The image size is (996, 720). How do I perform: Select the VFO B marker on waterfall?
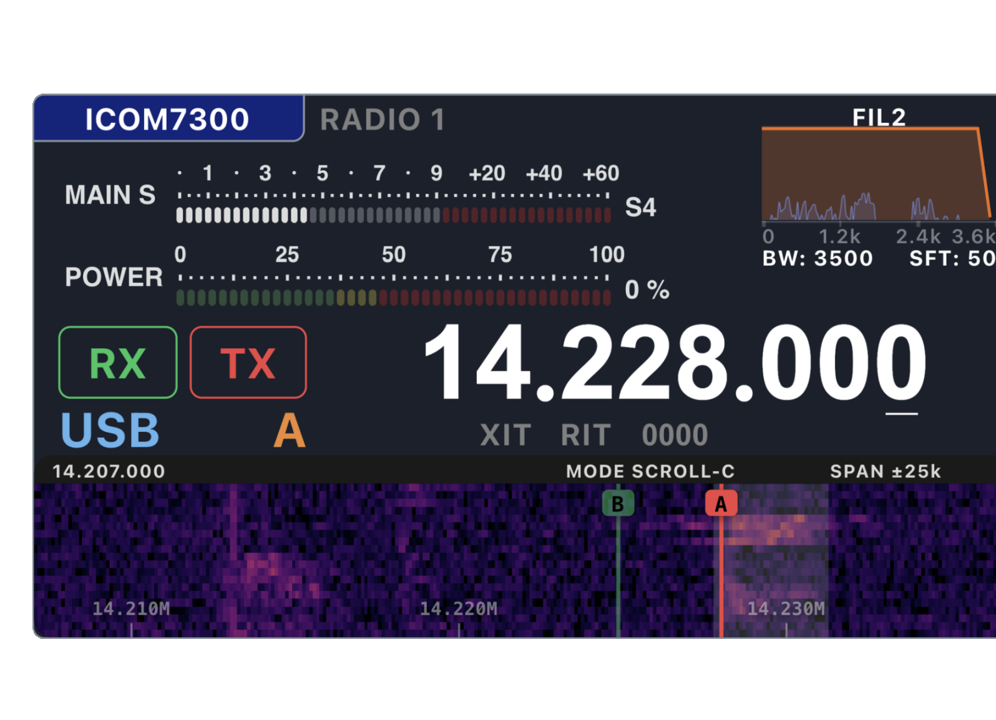point(618,504)
